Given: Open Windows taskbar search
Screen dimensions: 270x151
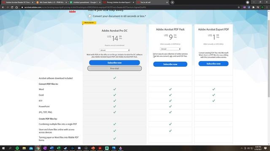Looking at the screenshot, I should (10, 148).
